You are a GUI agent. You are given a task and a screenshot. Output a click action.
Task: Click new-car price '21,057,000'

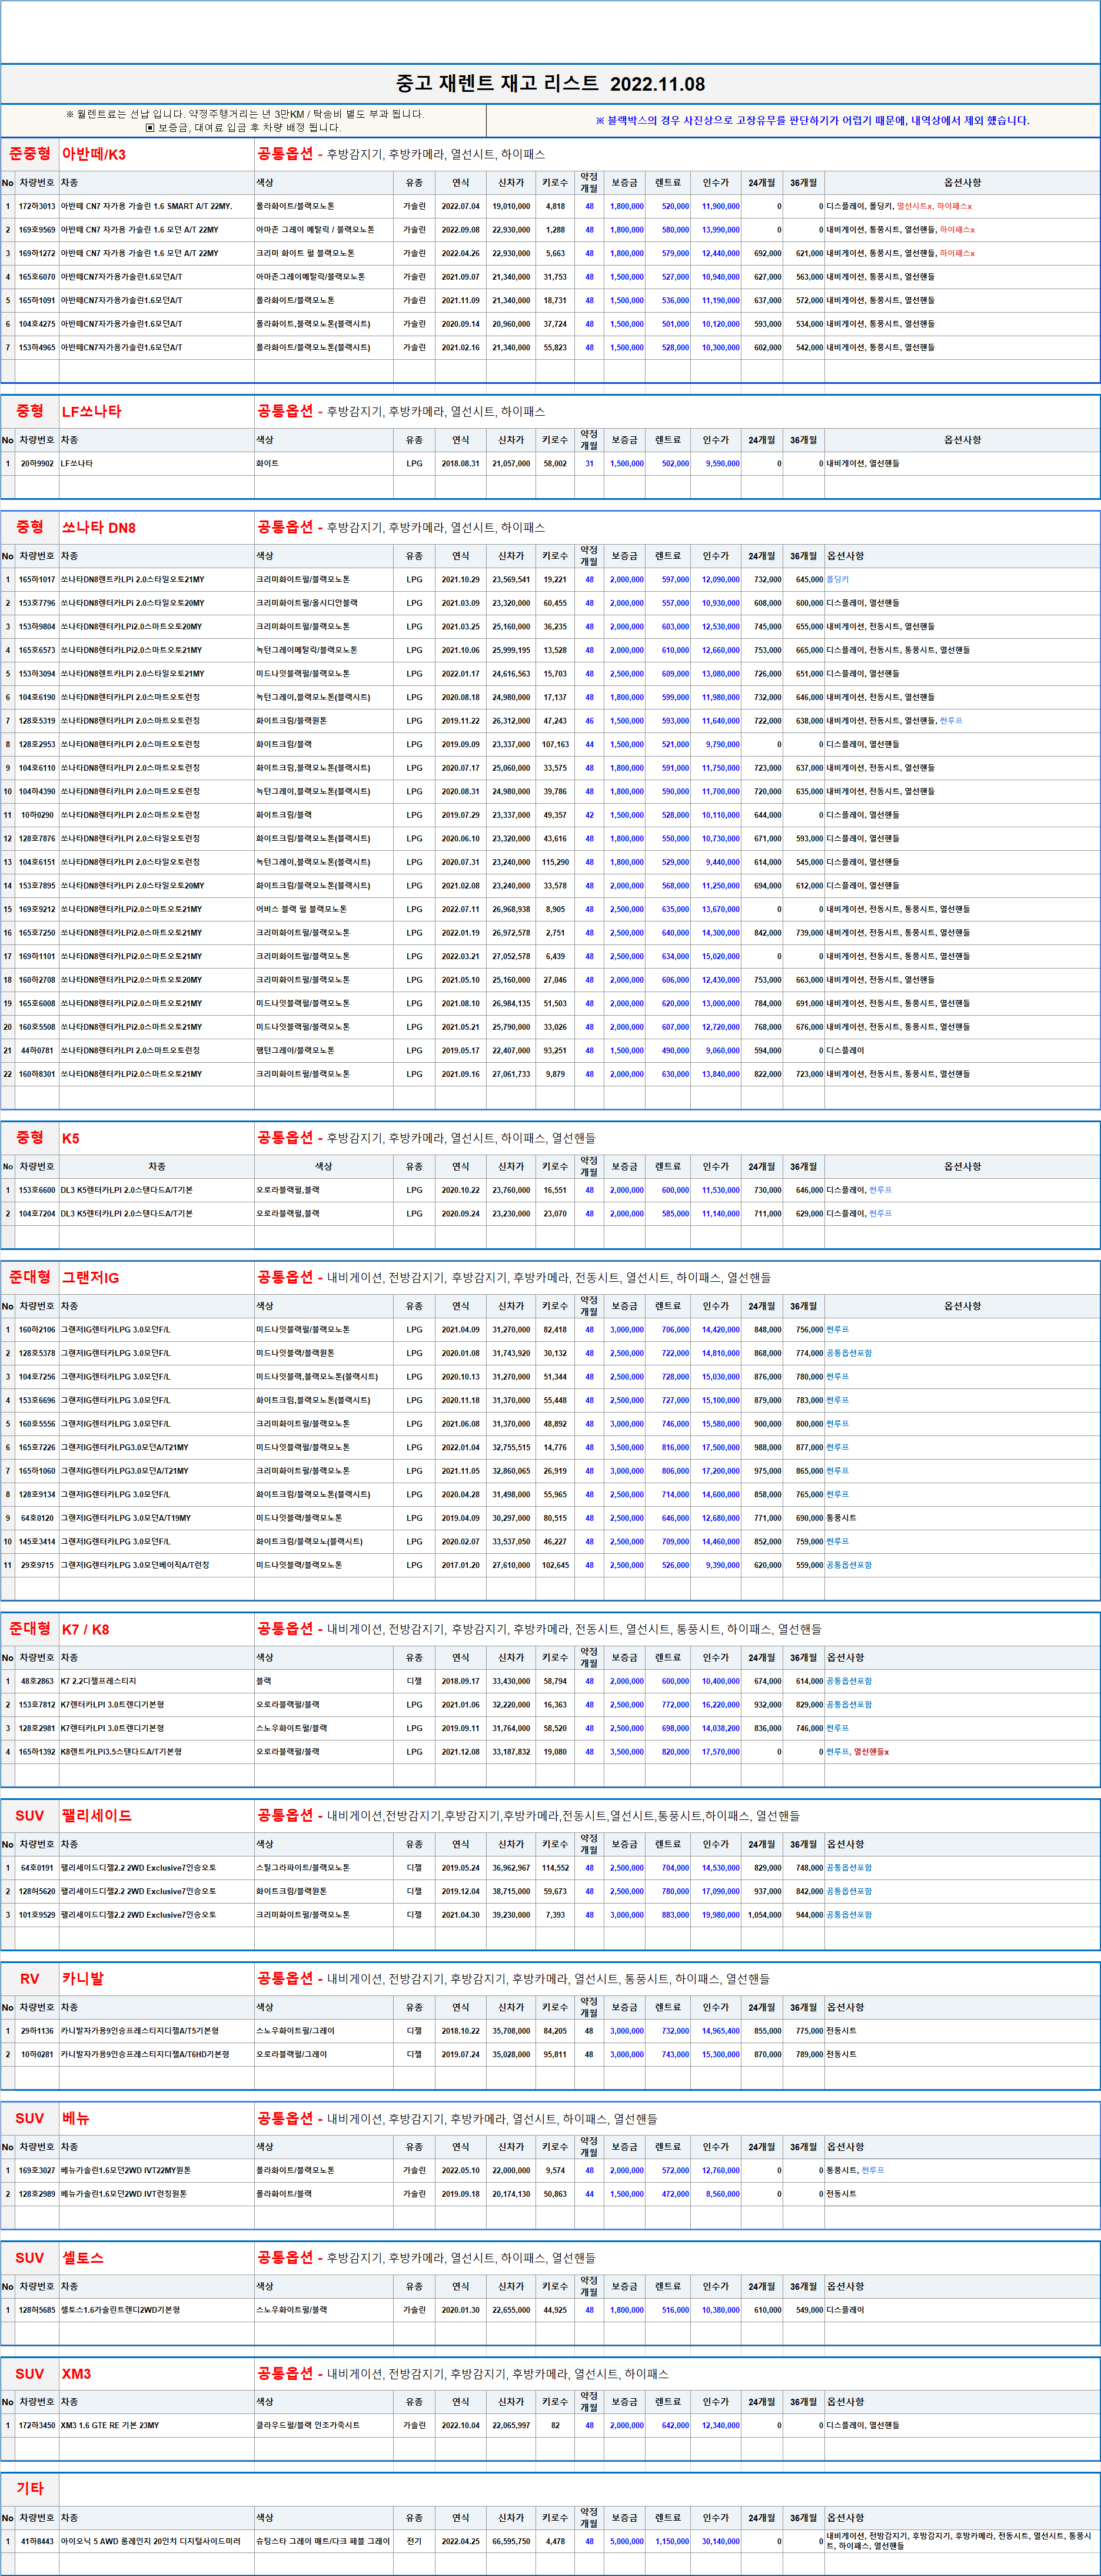pos(511,463)
